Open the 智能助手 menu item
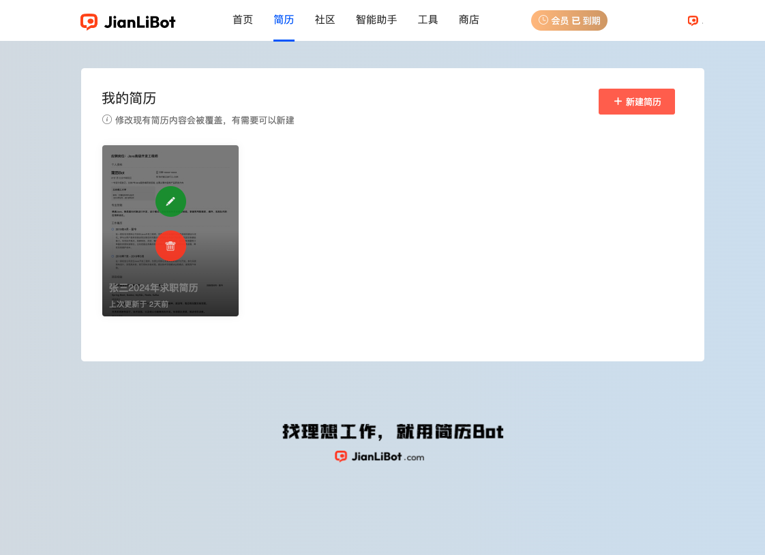The height and width of the screenshot is (555, 765). 376,20
